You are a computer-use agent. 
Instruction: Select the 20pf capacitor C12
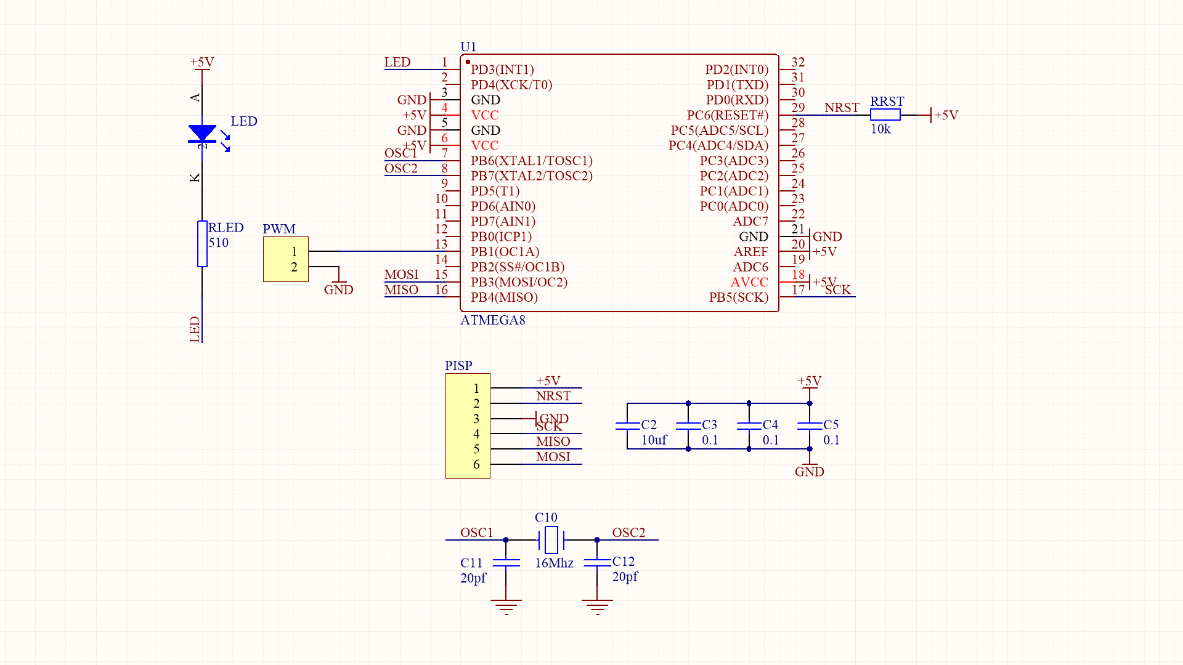pos(596,563)
